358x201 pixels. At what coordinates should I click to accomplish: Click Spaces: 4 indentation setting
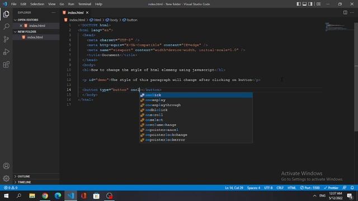pyautogui.click(x=253, y=188)
